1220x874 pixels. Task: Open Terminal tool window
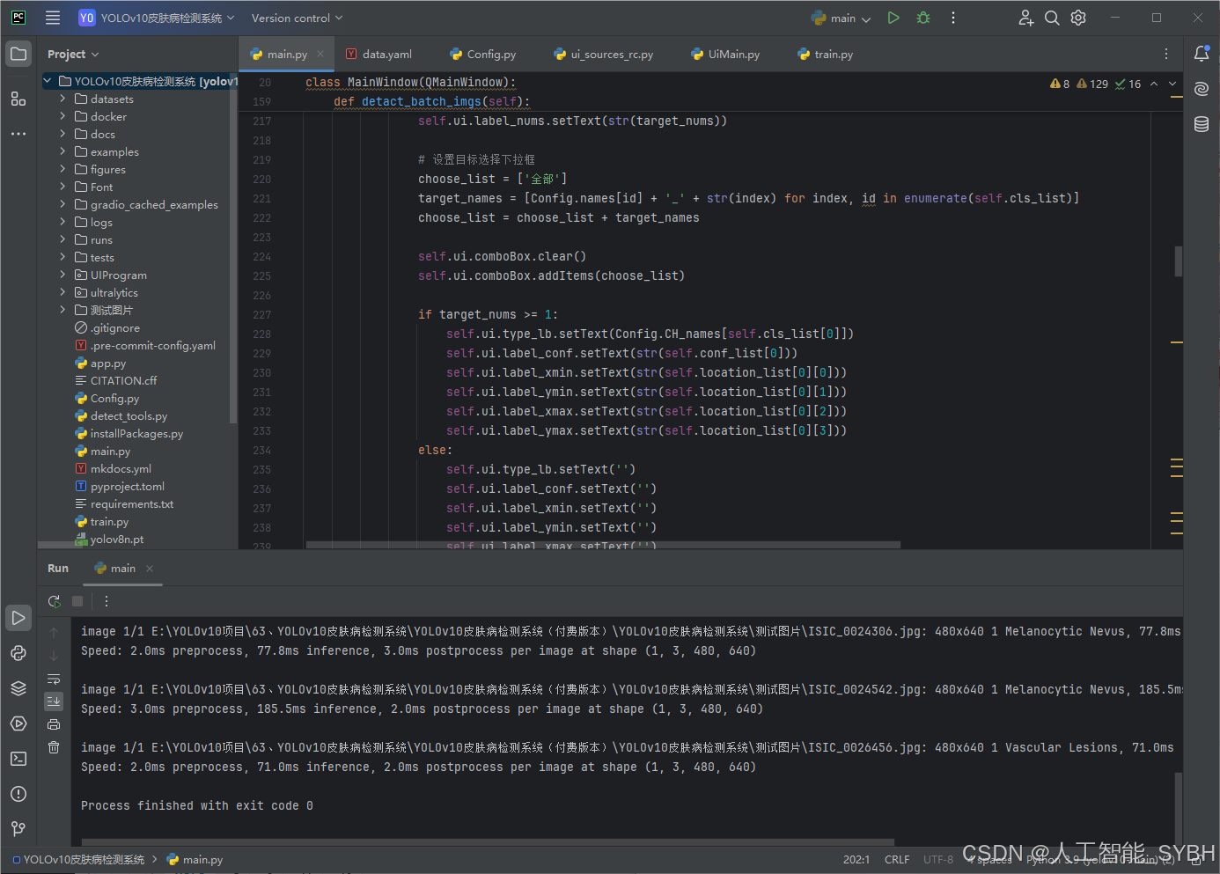click(18, 759)
